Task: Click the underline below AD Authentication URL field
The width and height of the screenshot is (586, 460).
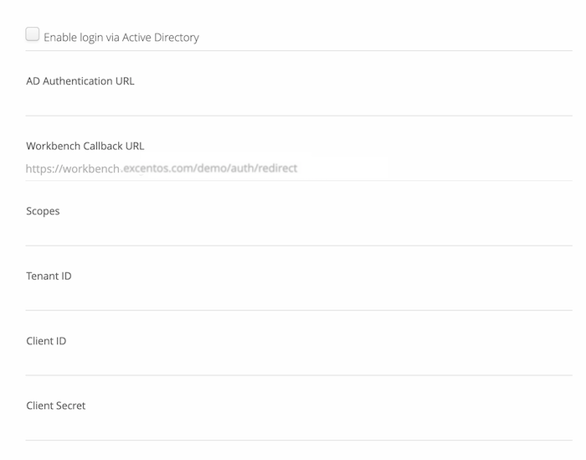Action: click(x=299, y=116)
